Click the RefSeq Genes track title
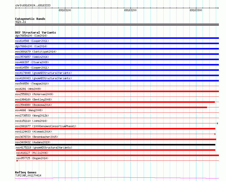The height and width of the screenshot is (181, 226). [x=26, y=172]
